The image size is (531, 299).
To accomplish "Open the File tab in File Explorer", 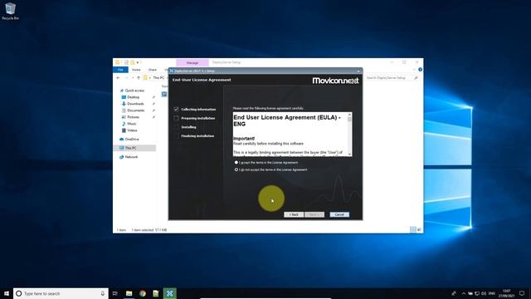I will (120, 70).
